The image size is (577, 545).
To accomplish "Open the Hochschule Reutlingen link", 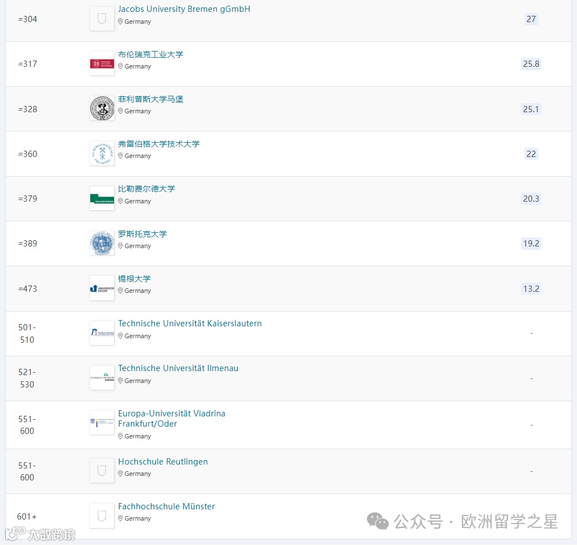I will pyautogui.click(x=163, y=462).
